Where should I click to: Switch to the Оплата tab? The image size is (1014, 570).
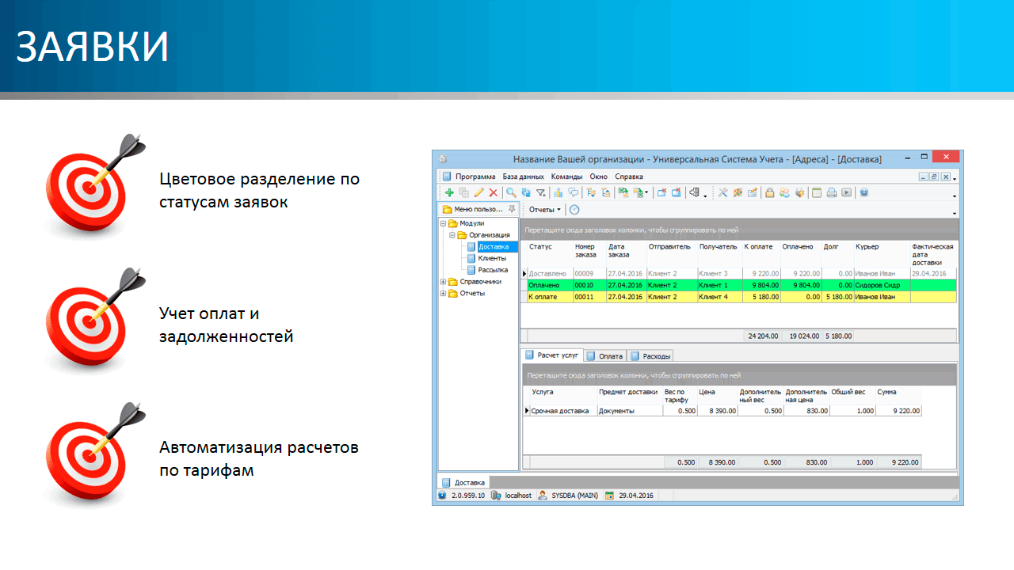605,356
